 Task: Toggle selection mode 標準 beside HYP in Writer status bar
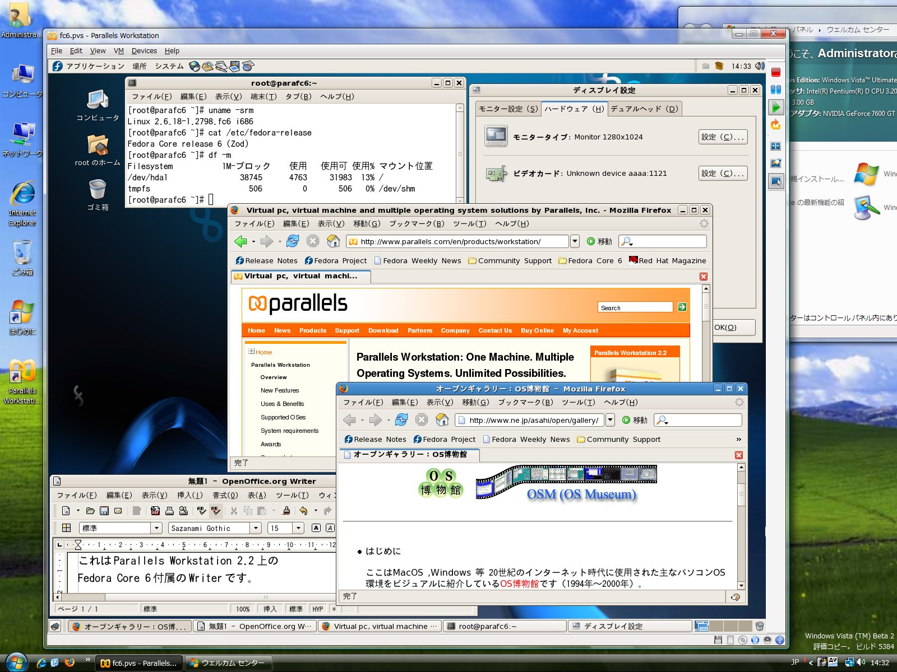[295, 609]
